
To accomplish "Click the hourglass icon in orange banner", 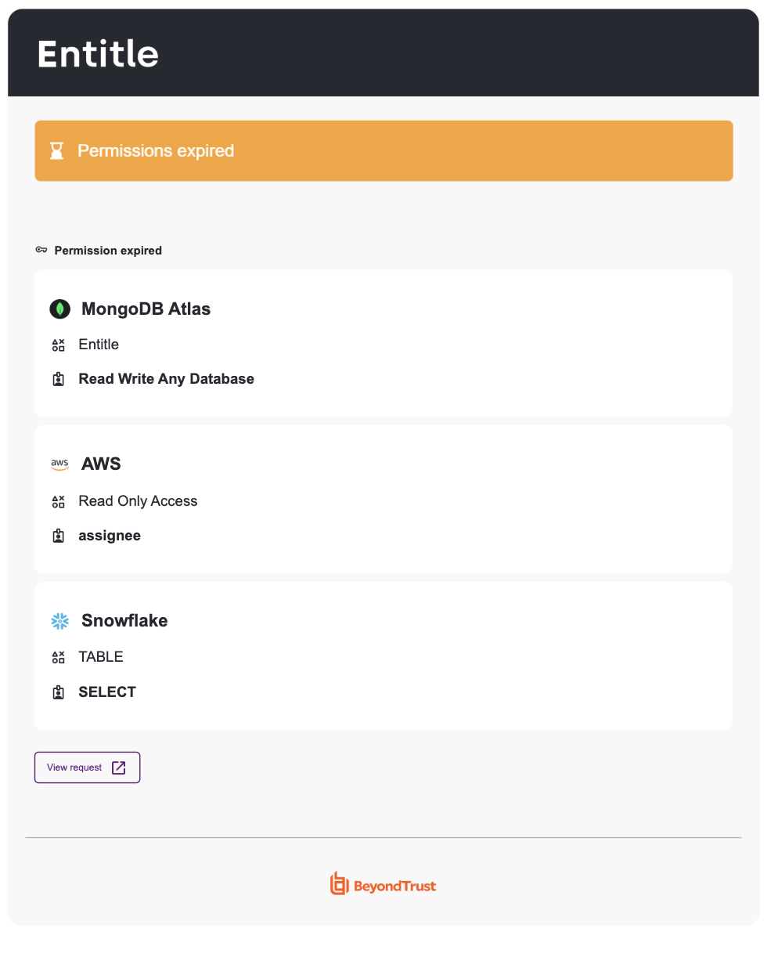I will point(56,150).
